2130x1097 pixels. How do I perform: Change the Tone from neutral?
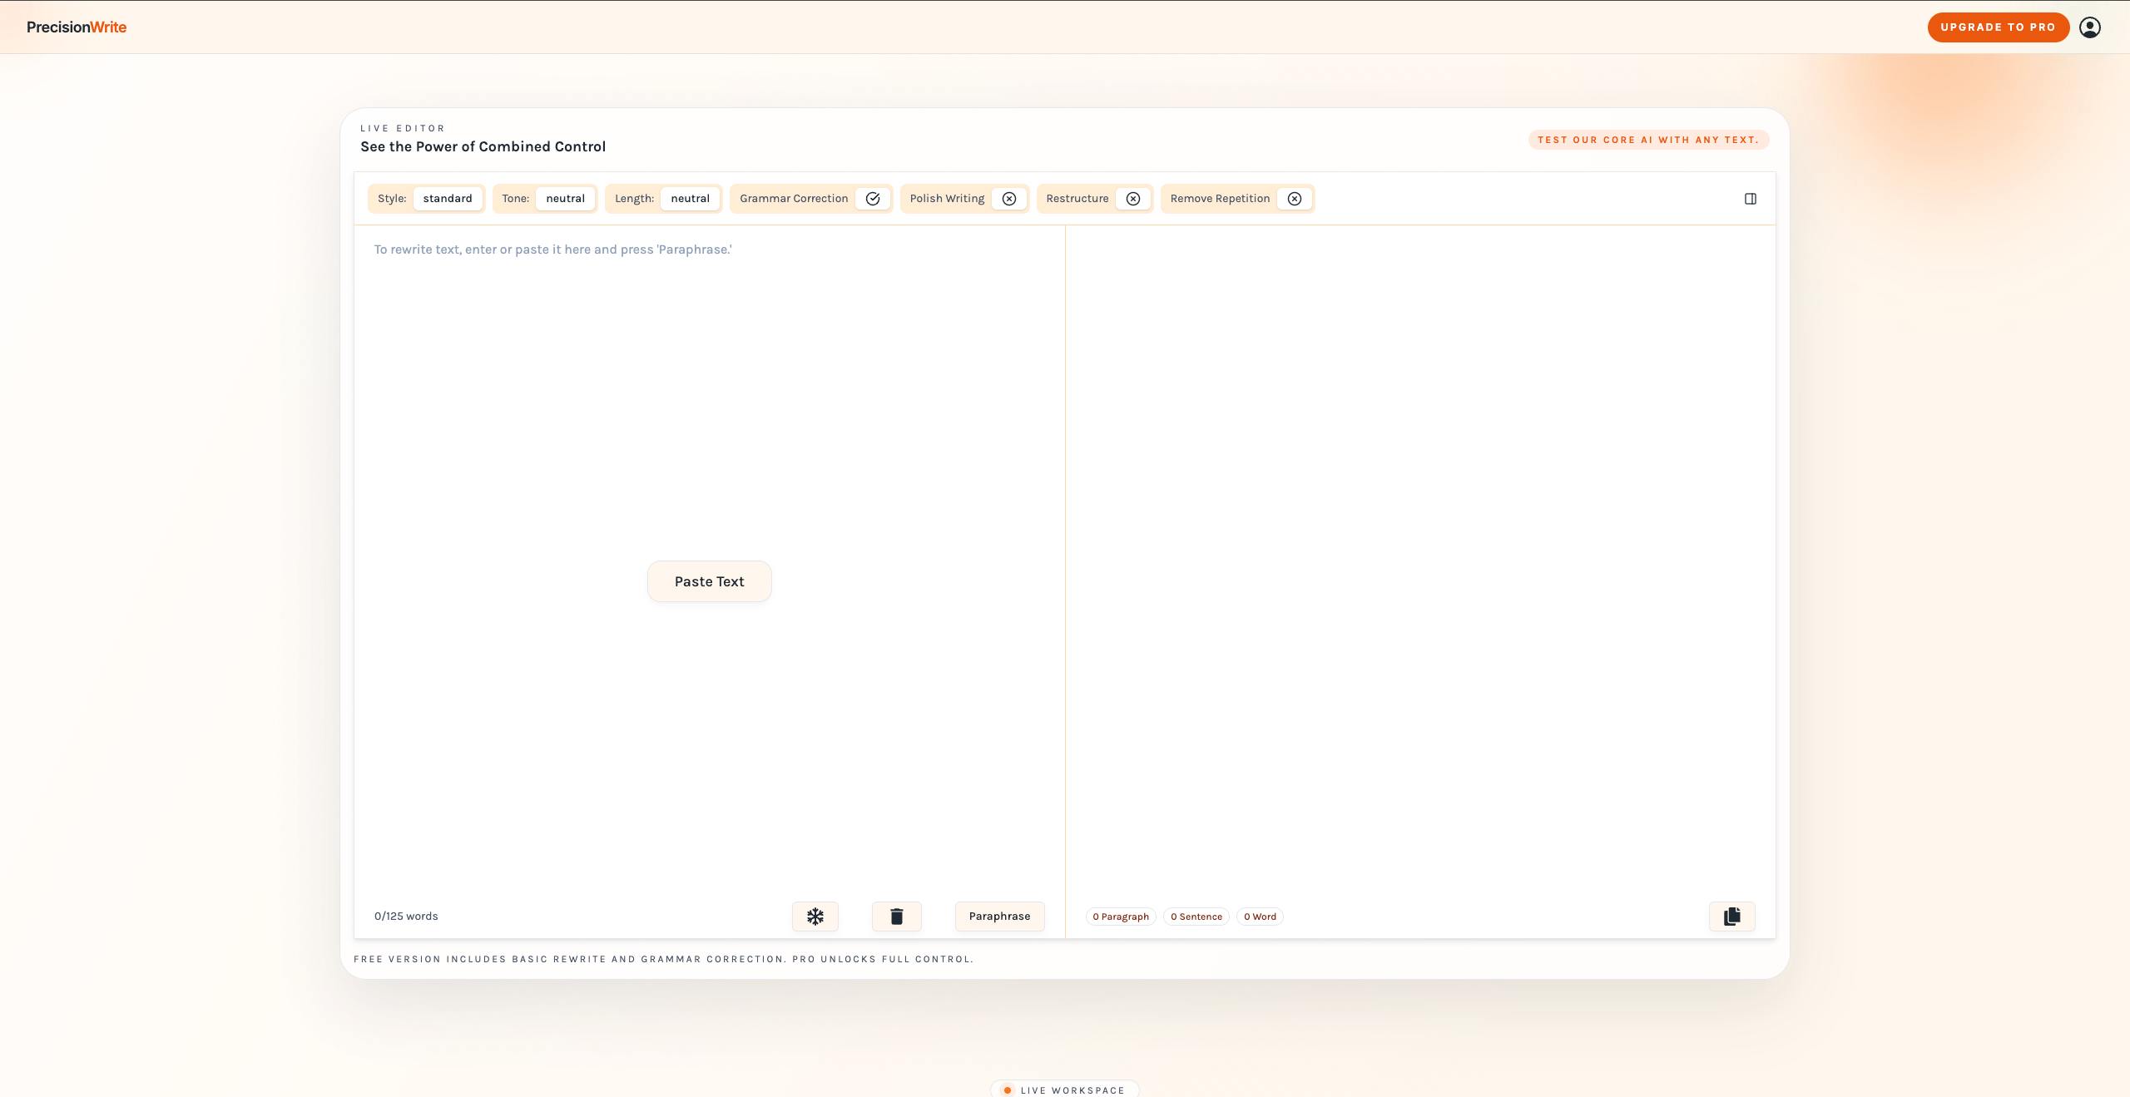pyautogui.click(x=565, y=198)
